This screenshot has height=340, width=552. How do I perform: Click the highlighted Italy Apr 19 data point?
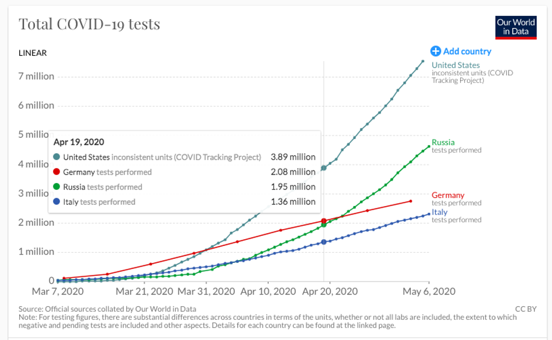(324, 242)
